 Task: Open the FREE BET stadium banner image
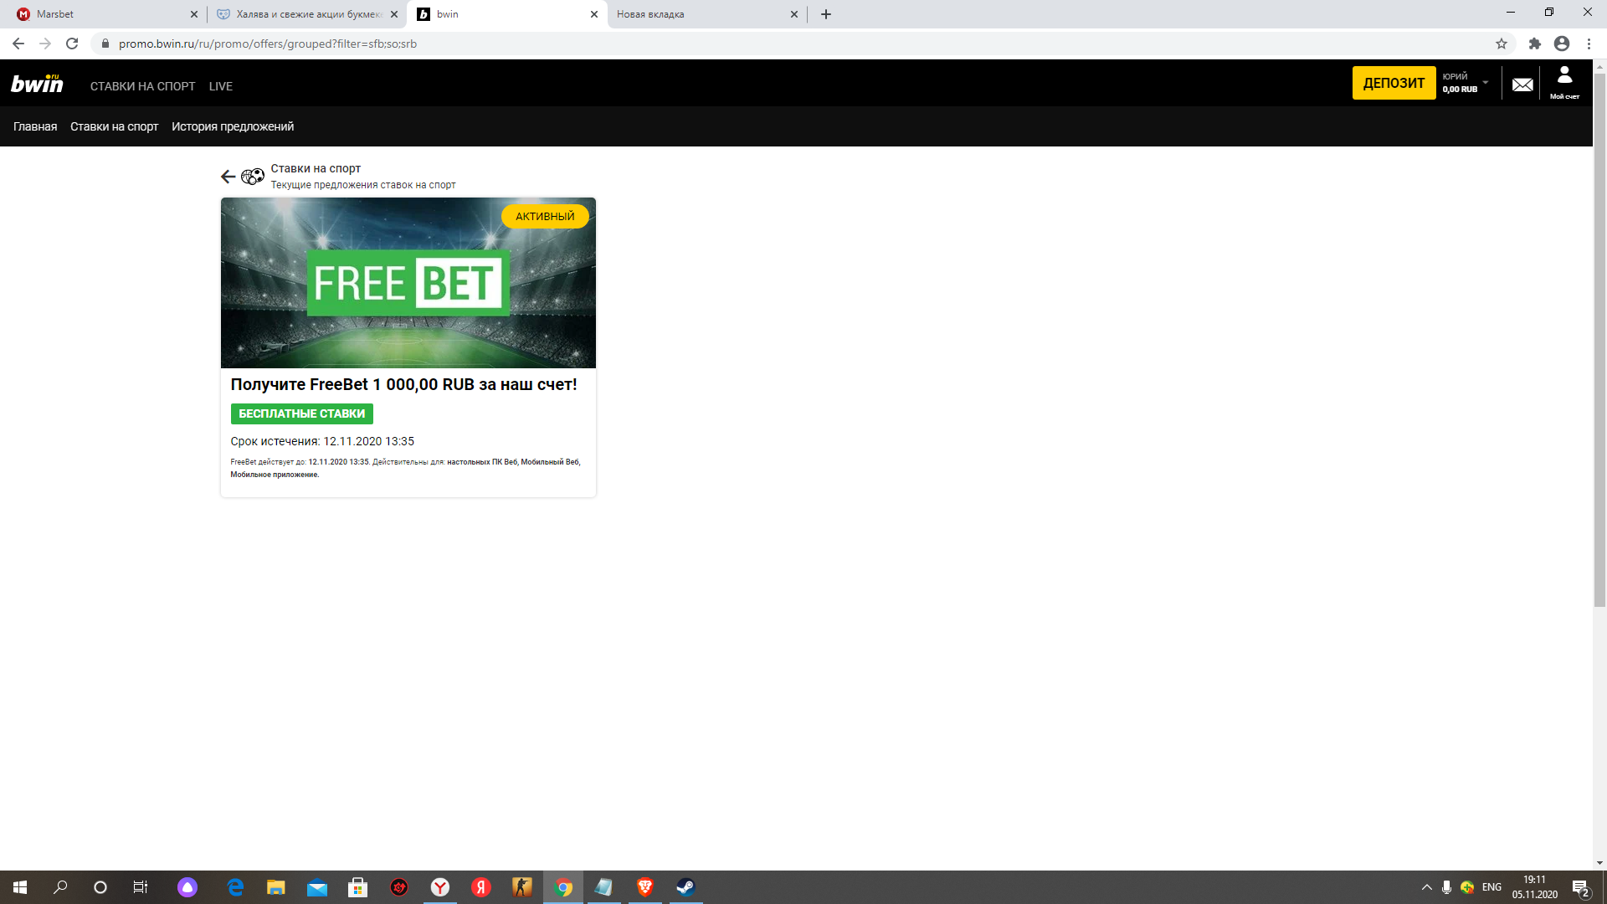coord(408,283)
